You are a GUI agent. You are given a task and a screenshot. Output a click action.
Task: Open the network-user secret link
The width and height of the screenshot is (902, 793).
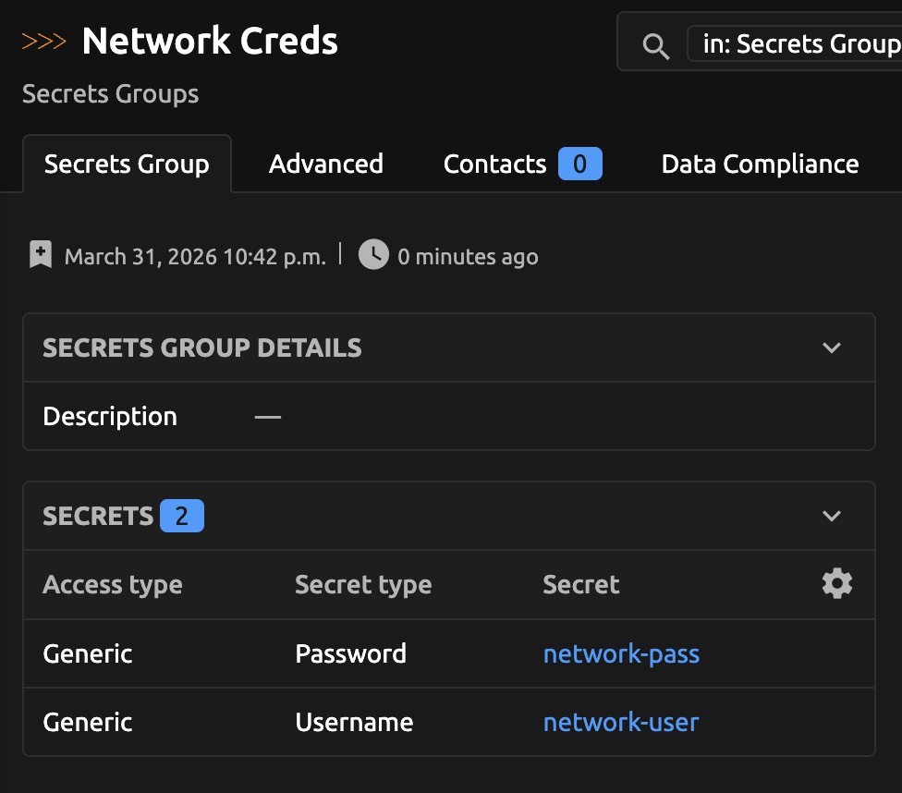[621, 722]
